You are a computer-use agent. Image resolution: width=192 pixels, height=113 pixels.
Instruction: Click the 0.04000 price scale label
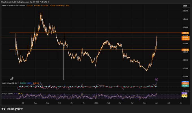(x=186, y=27)
